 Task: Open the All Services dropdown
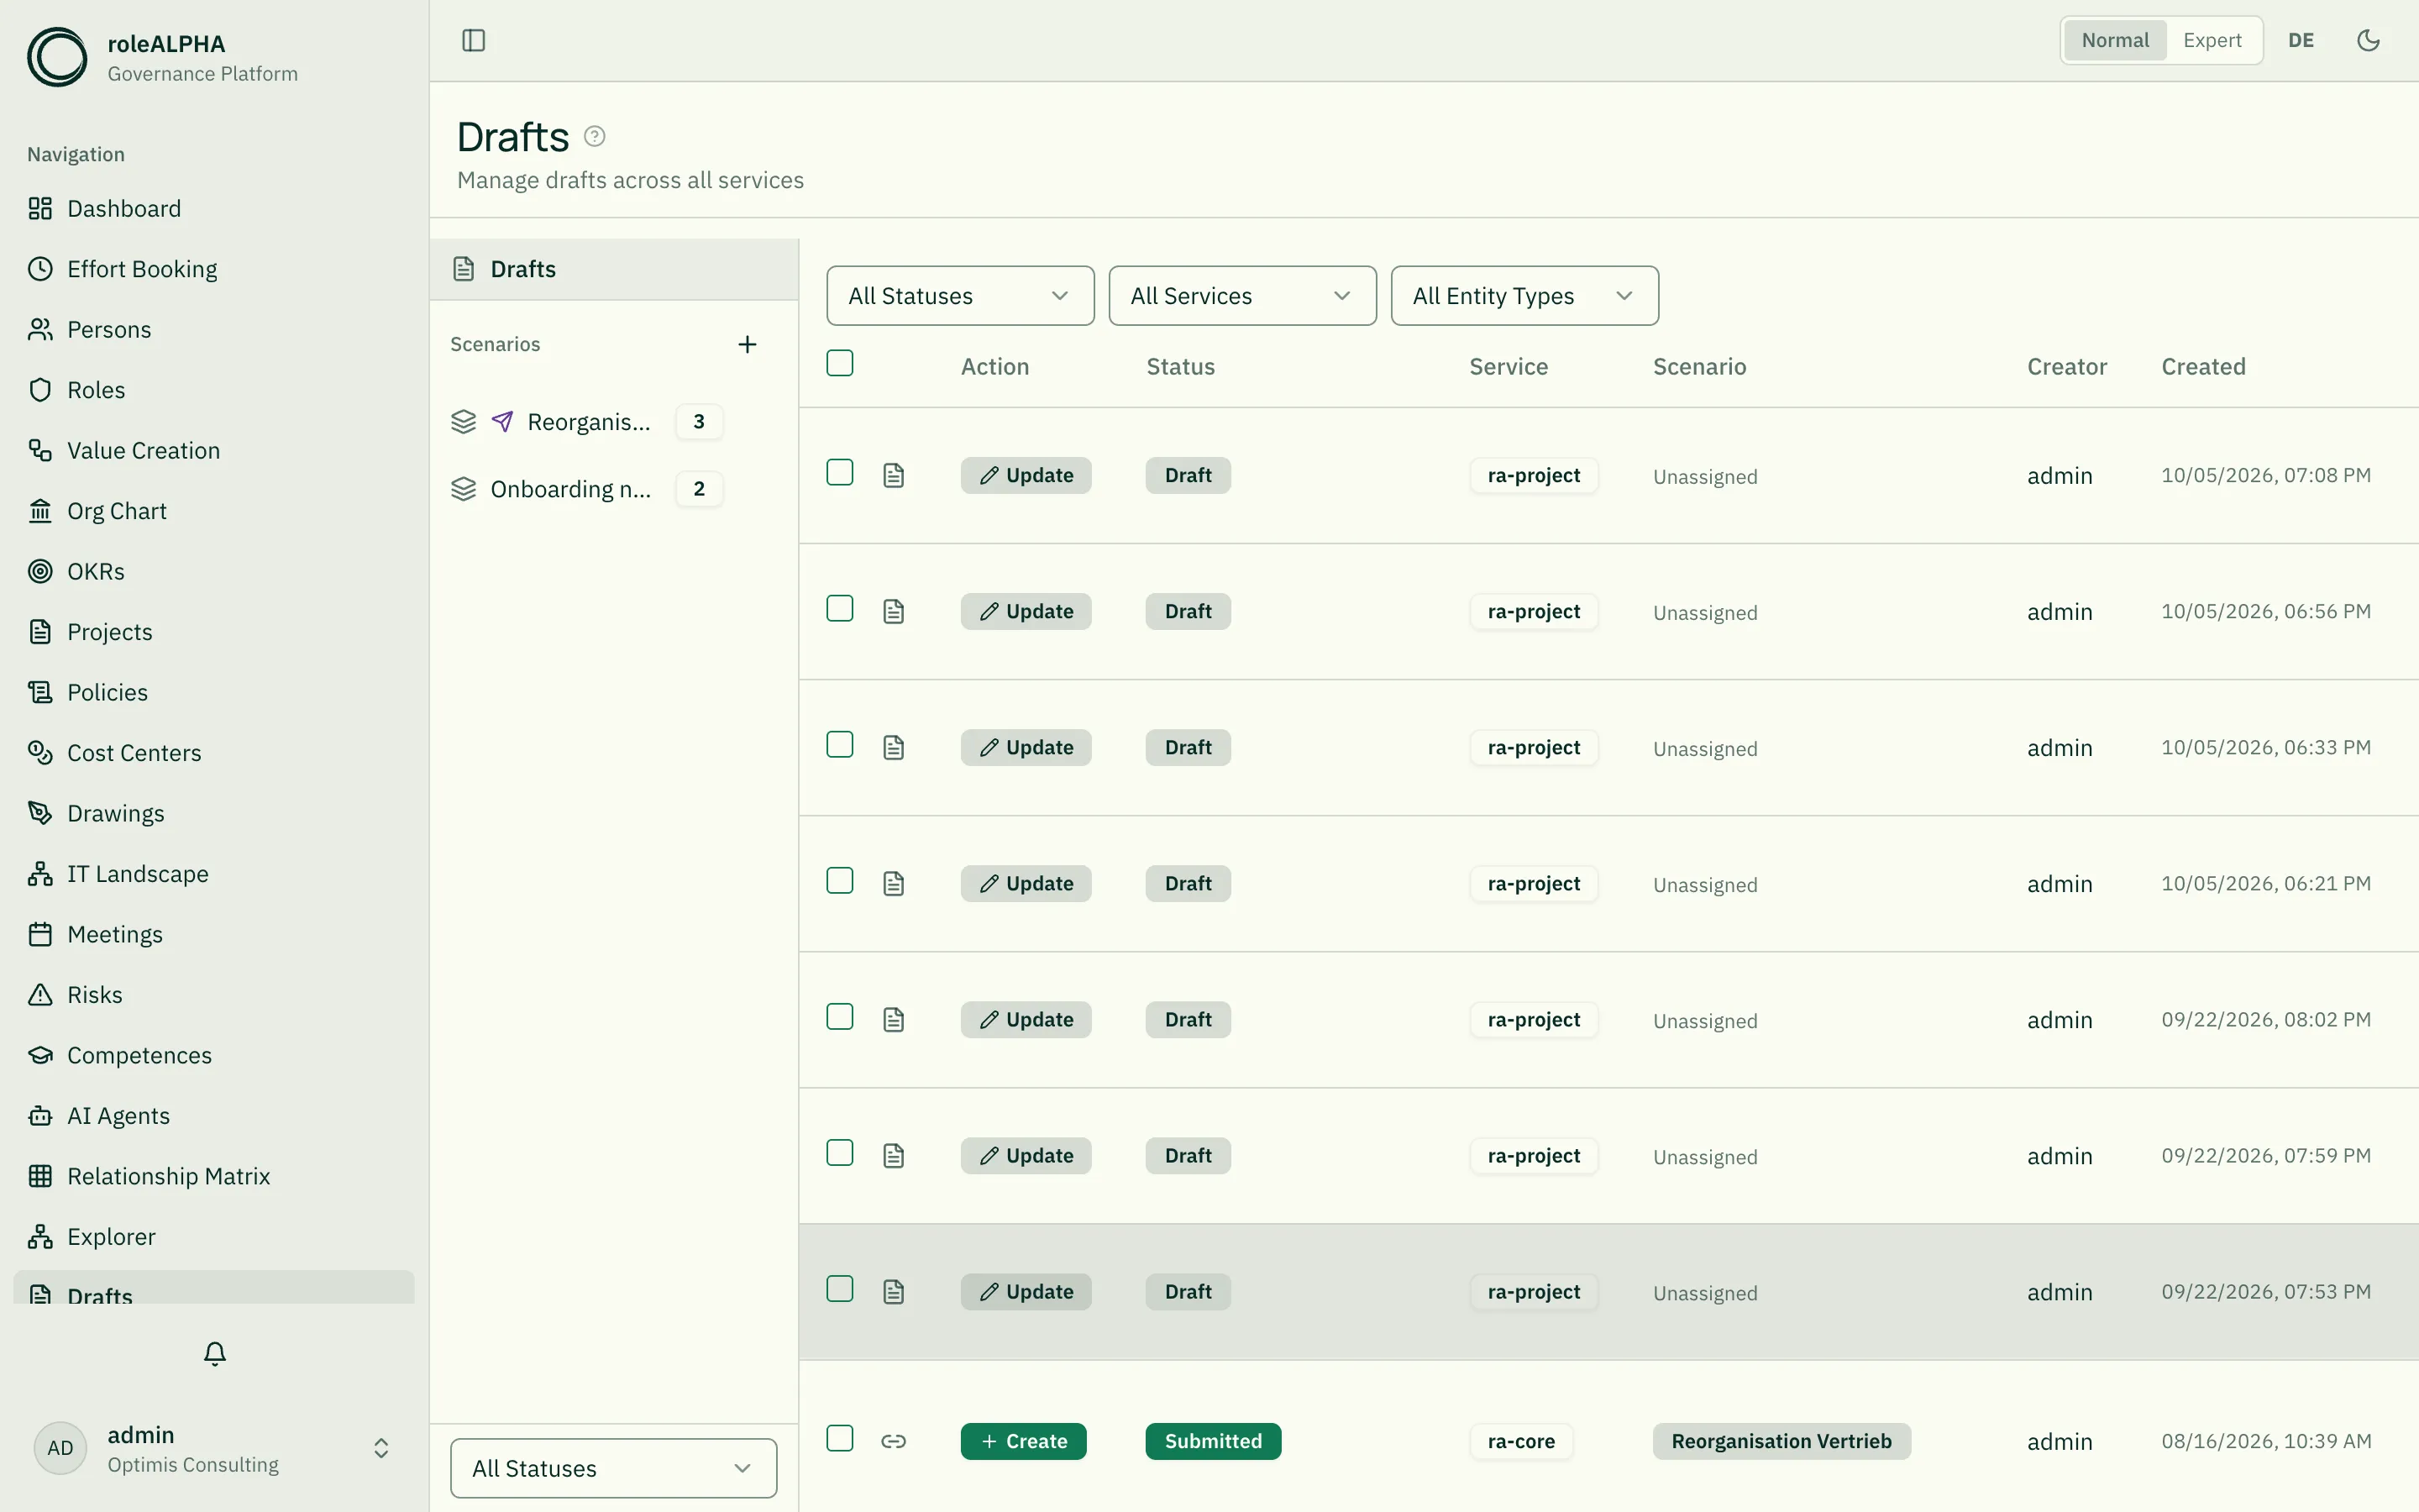pyautogui.click(x=1241, y=296)
